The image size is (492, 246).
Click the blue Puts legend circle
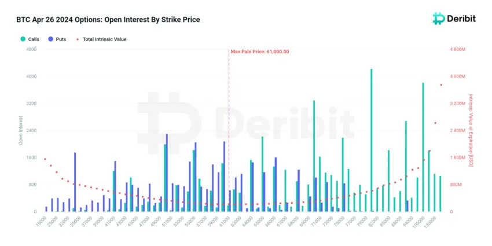(x=50, y=39)
